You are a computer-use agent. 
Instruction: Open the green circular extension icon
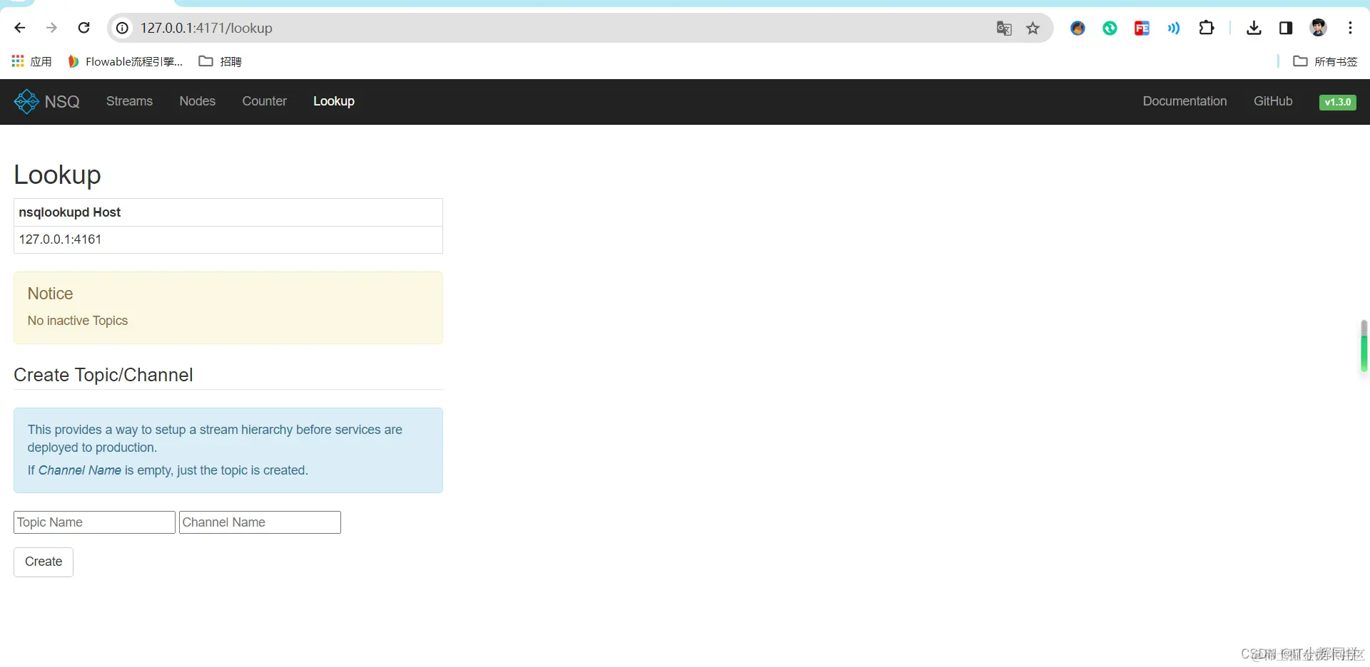pos(1110,28)
